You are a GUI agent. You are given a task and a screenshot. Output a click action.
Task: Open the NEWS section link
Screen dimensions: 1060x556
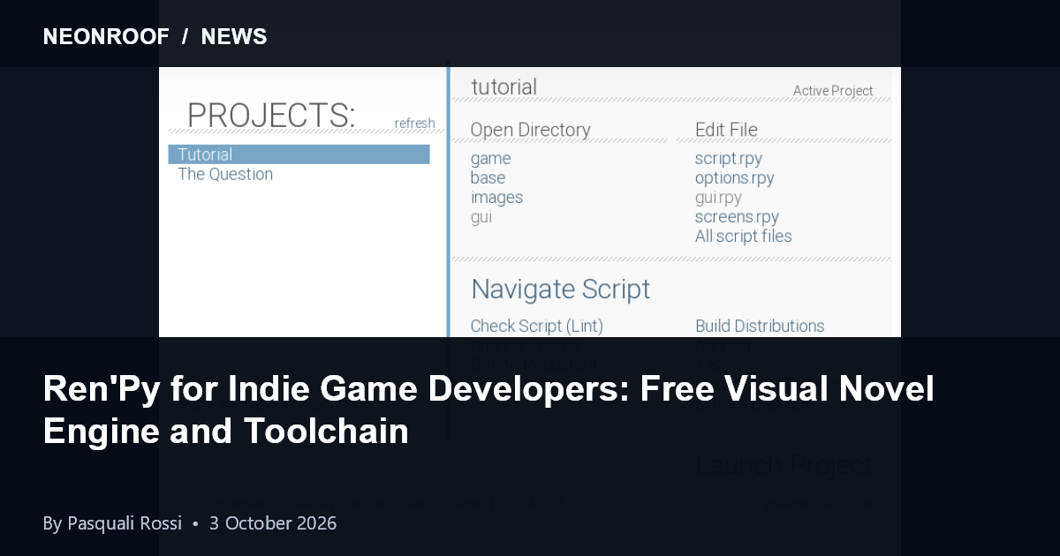coord(234,36)
